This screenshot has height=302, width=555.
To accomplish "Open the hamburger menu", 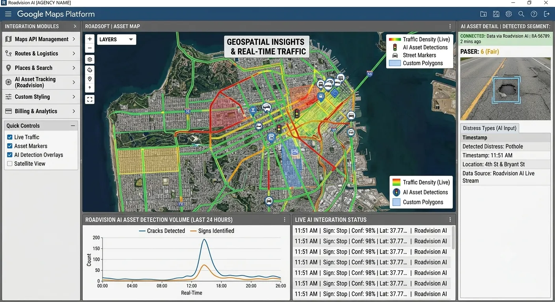I will (x=8, y=14).
